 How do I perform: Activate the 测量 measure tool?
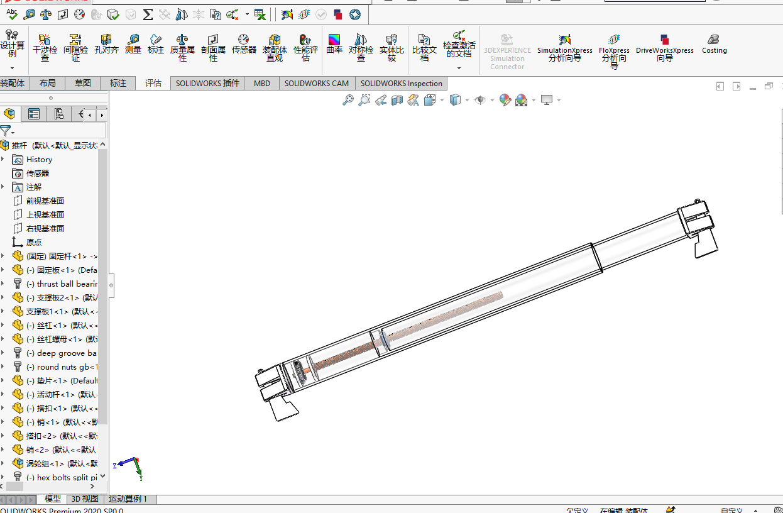pyautogui.click(x=133, y=44)
